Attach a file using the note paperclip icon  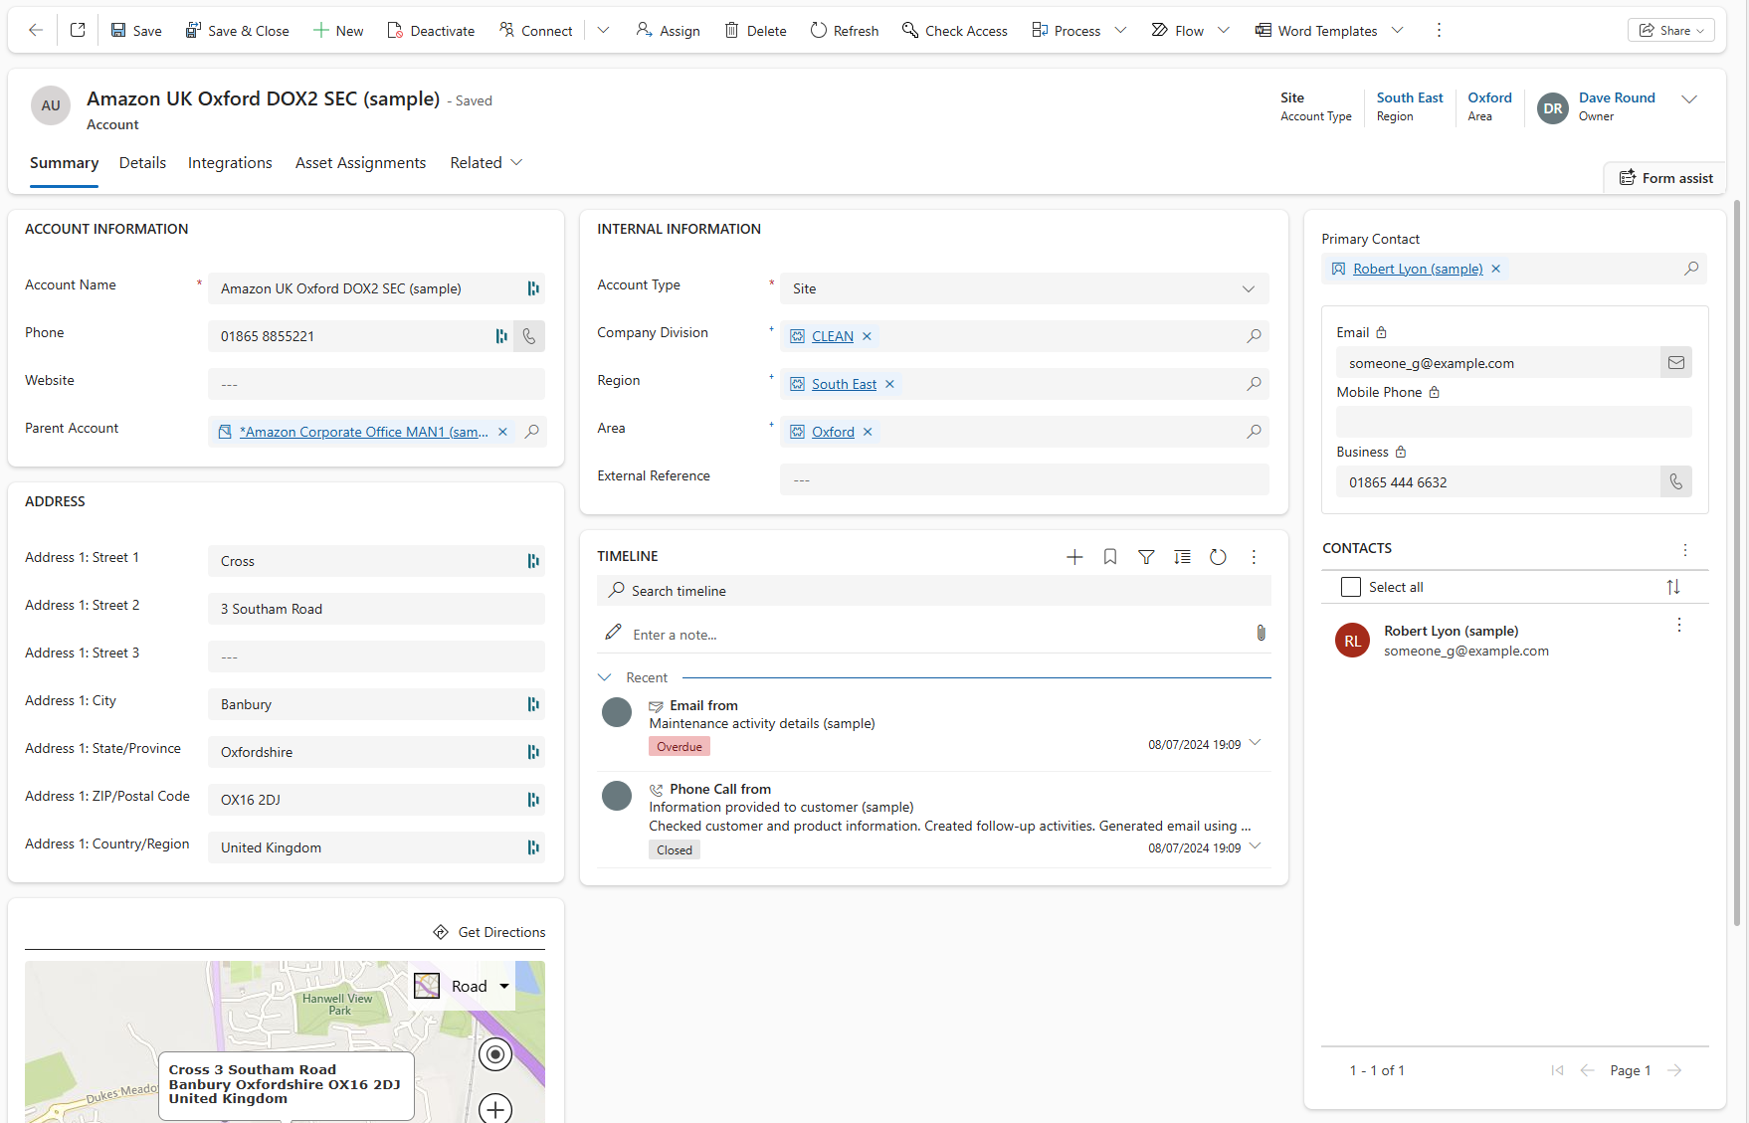click(x=1261, y=633)
